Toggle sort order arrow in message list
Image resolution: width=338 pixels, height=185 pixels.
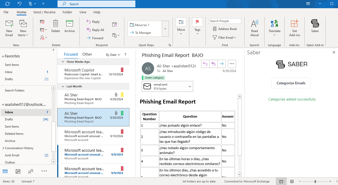click(125, 55)
